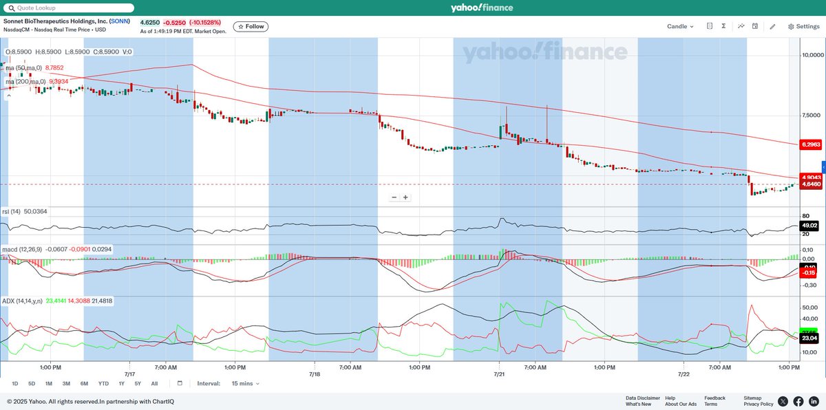
Task: Open the Feedback link
Action: [x=714, y=398]
